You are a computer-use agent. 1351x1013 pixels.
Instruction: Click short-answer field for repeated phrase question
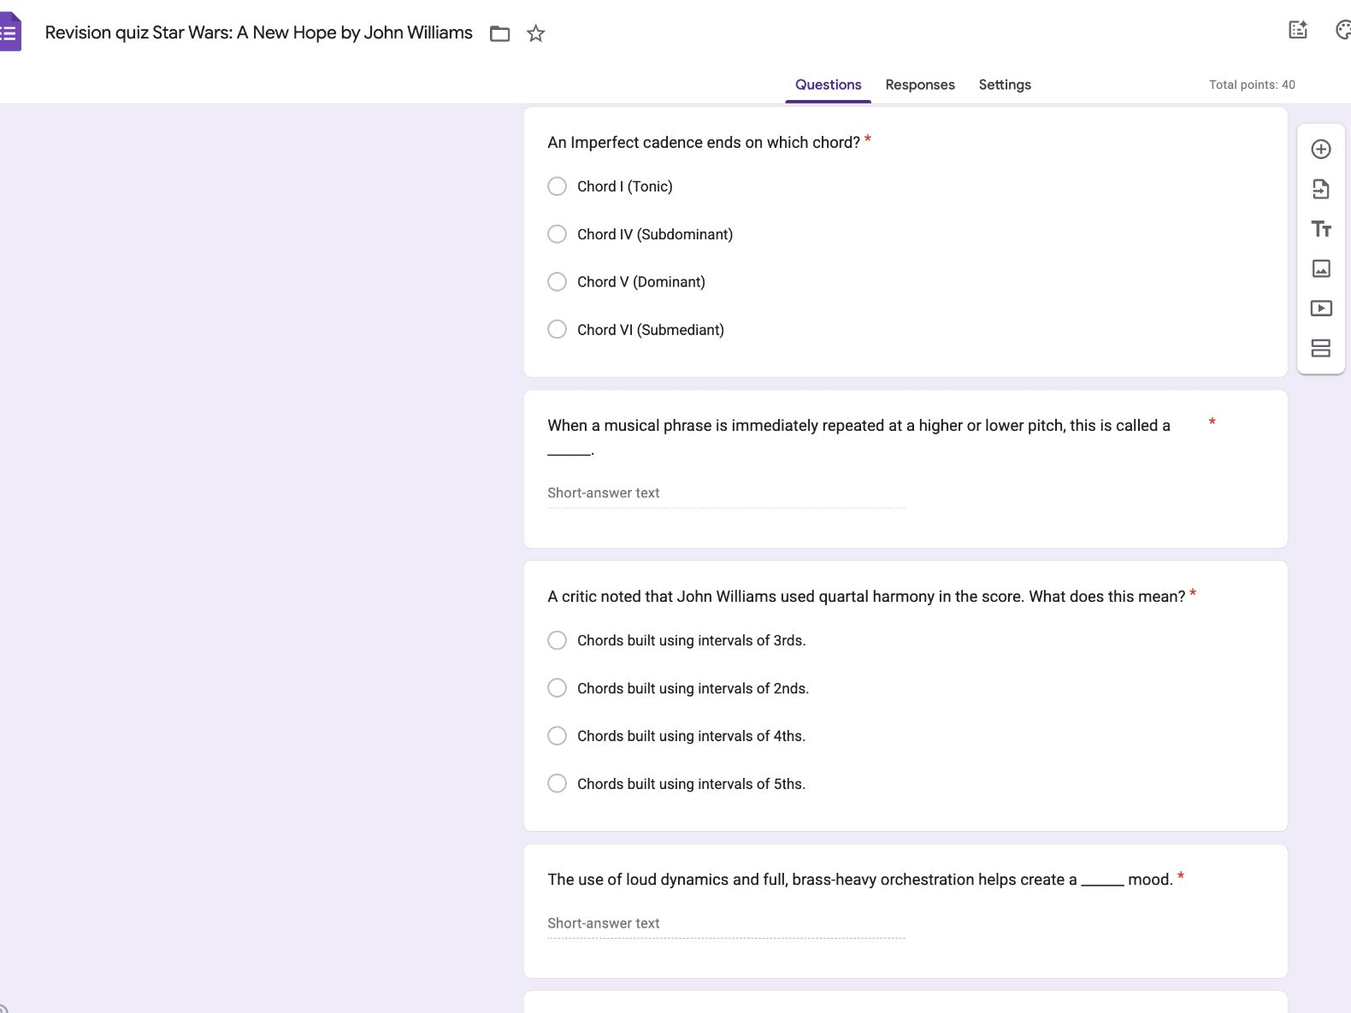[x=726, y=493]
